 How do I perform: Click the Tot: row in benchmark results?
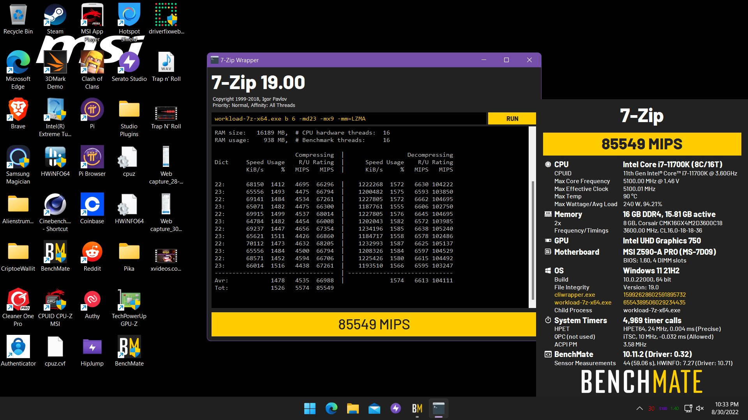click(x=274, y=288)
